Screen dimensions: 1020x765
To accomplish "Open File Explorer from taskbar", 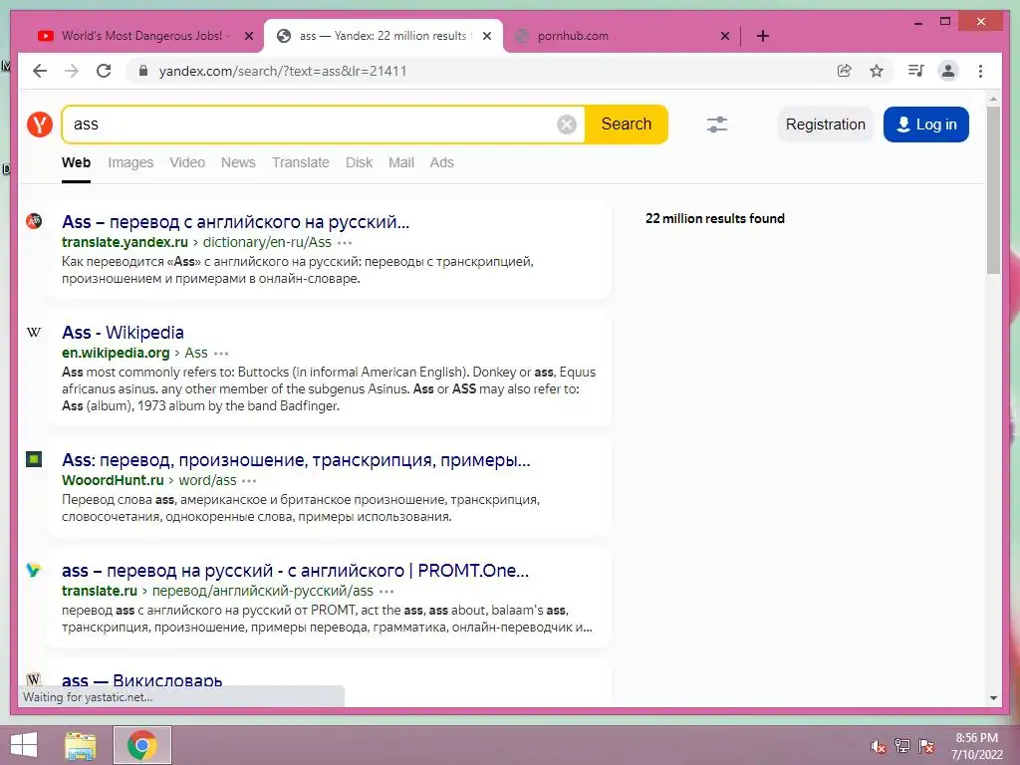I will (x=81, y=745).
